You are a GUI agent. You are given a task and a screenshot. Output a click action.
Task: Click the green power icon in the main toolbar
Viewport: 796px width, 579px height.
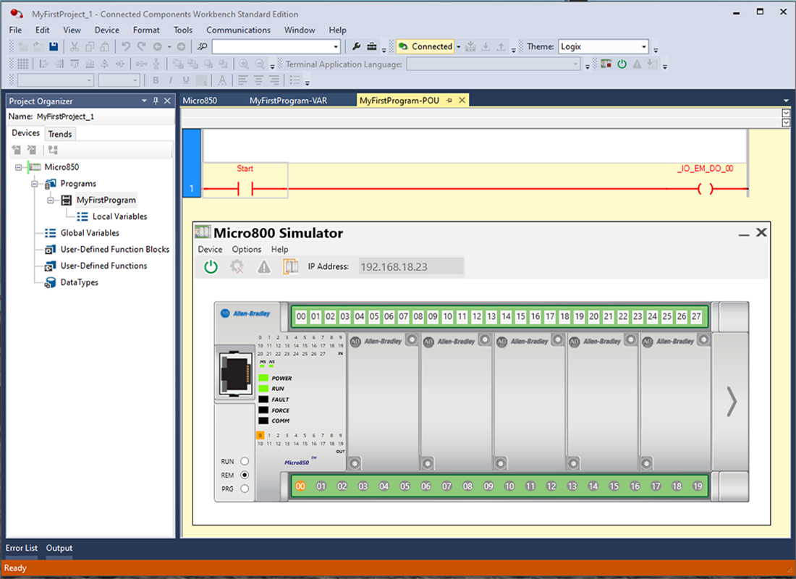(x=622, y=64)
